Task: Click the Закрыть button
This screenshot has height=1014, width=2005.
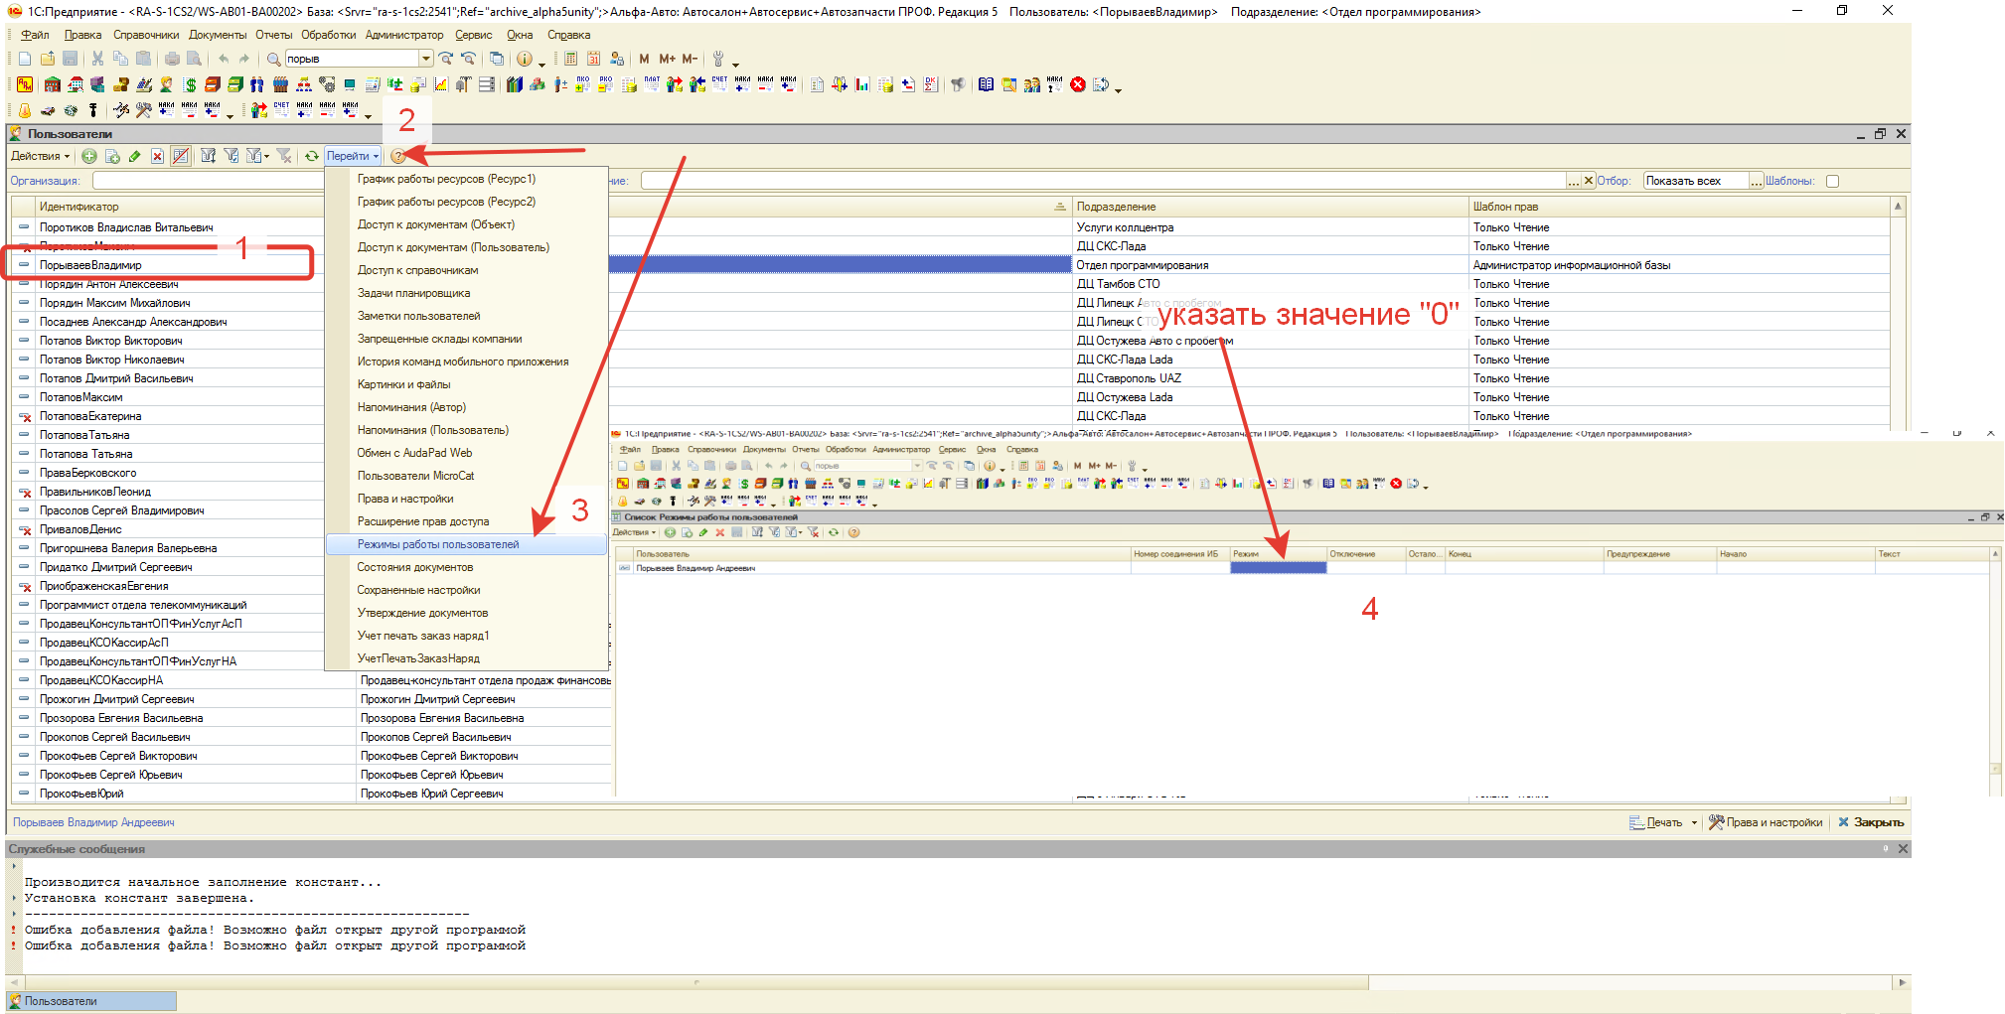Action: click(x=1871, y=822)
